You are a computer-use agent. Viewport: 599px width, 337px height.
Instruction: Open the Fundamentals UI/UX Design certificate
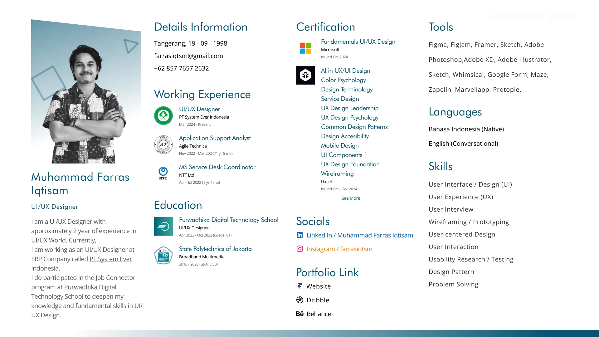click(358, 42)
